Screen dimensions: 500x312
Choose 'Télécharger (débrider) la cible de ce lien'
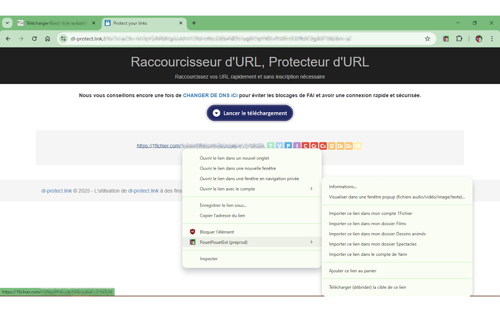point(397,287)
